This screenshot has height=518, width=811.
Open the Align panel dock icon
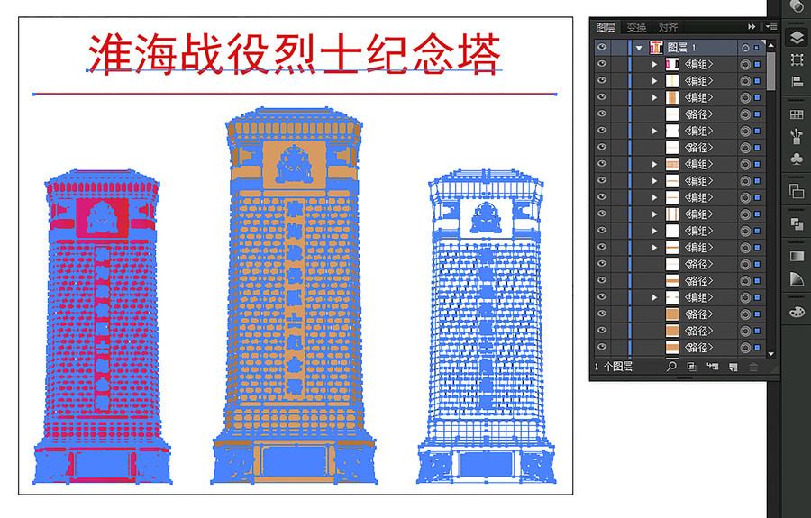tap(797, 81)
